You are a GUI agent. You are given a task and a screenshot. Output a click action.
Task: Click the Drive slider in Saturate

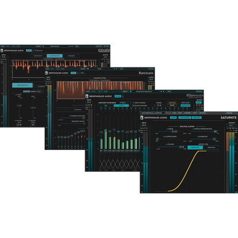click(171, 132)
